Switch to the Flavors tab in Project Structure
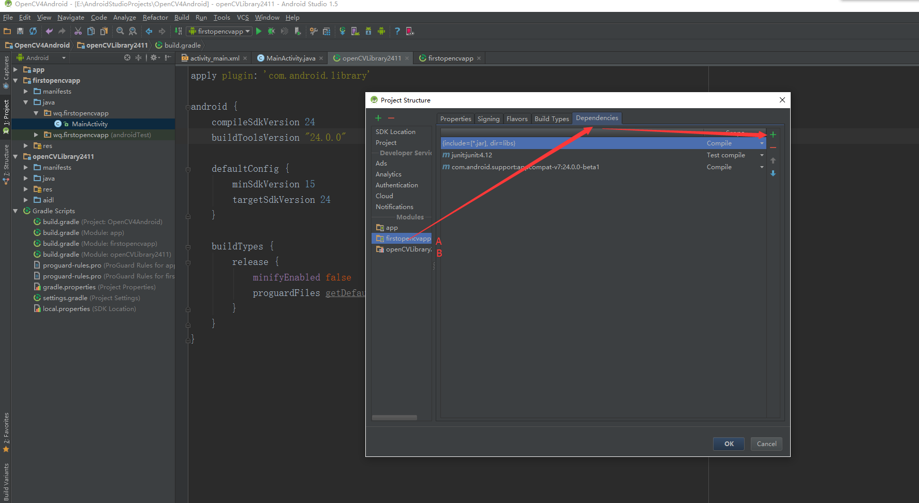Screen dimensions: 919x503 tap(517, 119)
